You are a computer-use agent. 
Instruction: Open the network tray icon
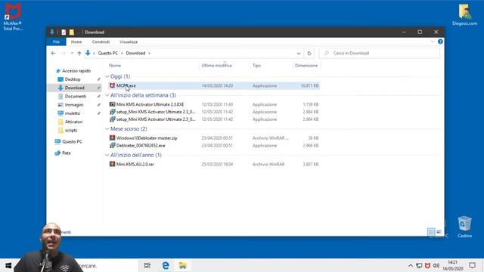[419, 265]
